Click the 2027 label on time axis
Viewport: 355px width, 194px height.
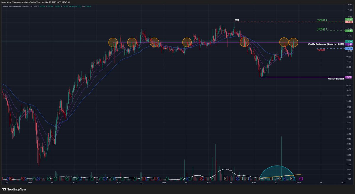(x=343, y=183)
